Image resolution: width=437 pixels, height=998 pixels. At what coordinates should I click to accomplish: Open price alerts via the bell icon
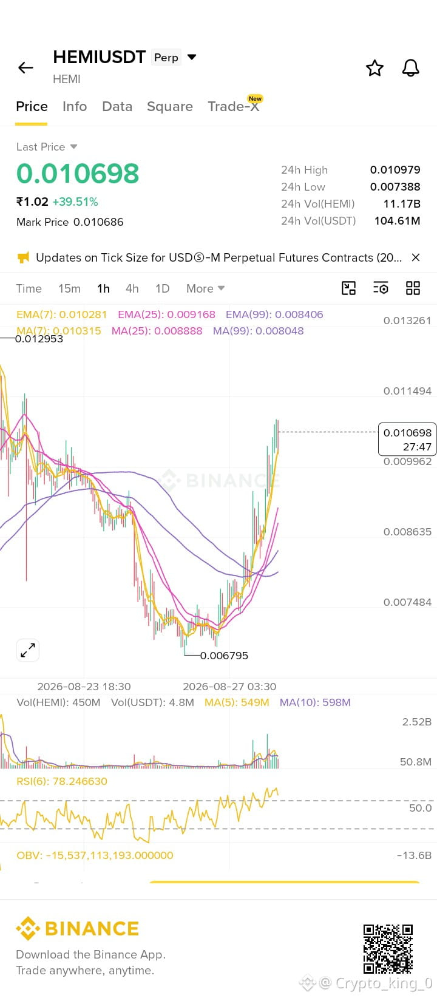411,68
